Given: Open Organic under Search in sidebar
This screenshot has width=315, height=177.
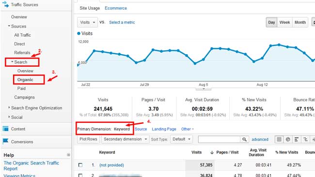Looking at the screenshot, I should (x=25, y=80).
